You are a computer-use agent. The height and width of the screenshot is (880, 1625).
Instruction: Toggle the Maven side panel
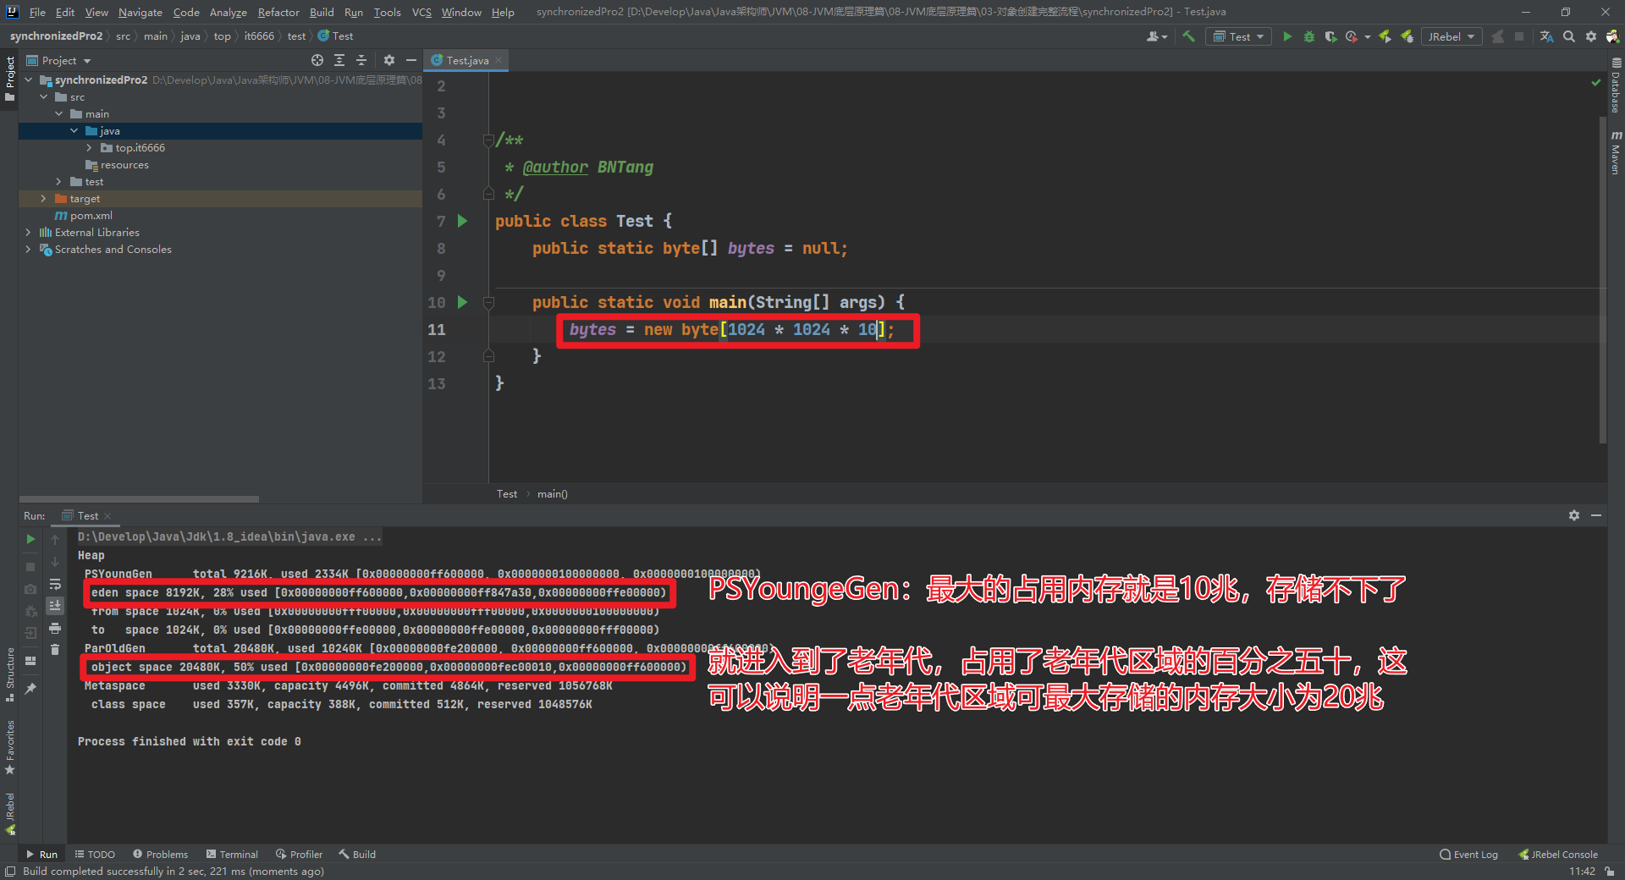pyautogui.click(x=1616, y=152)
